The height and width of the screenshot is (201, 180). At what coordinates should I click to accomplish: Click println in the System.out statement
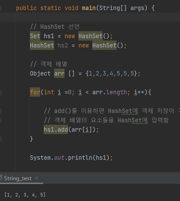80,158
